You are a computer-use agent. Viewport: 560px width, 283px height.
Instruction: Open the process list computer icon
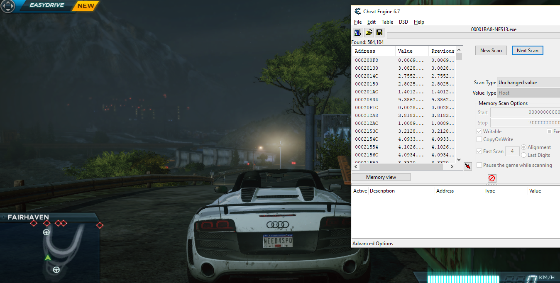tap(357, 33)
